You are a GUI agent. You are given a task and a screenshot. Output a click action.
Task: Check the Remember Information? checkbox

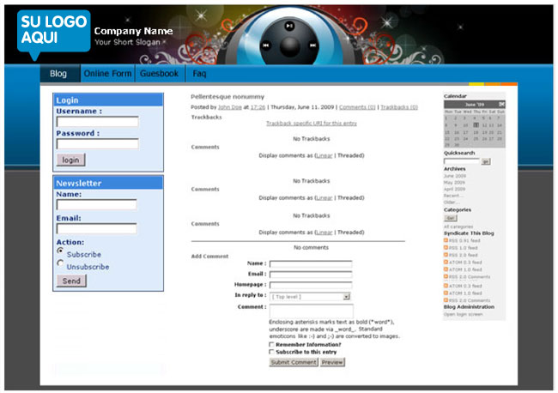point(271,344)
